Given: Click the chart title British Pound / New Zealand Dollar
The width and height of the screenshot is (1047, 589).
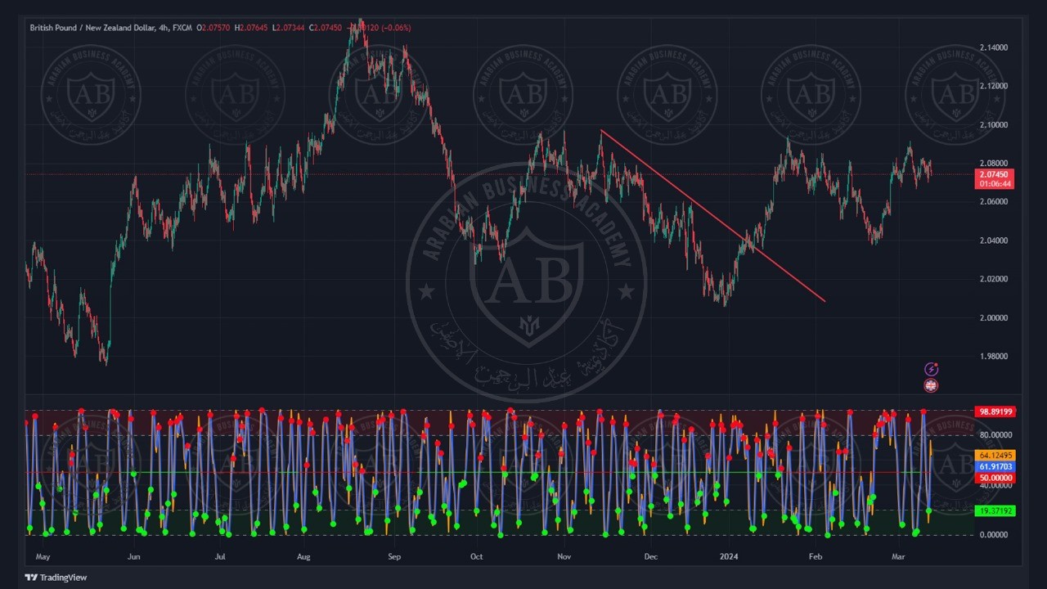Looking at the screenshot, I should pos(93,28).
